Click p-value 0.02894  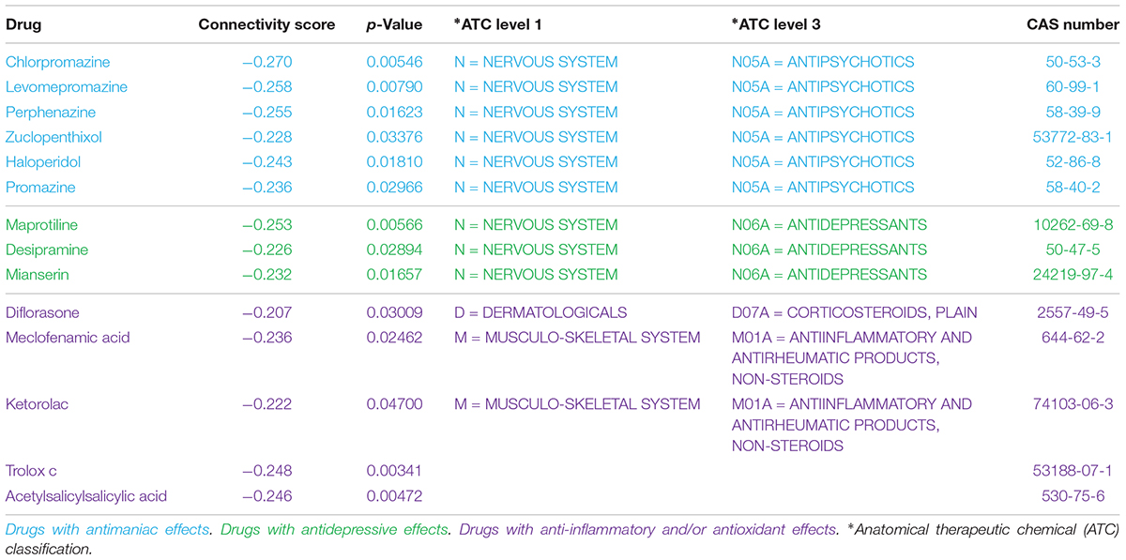(x=394, y=250)
